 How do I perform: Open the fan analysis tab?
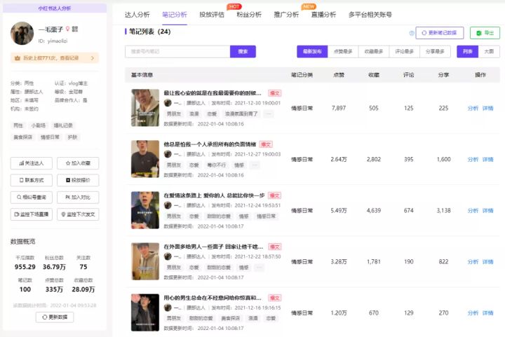click(x=249, y=15)
